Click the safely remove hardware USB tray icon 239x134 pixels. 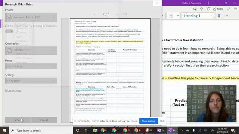[x=193, y=130]
